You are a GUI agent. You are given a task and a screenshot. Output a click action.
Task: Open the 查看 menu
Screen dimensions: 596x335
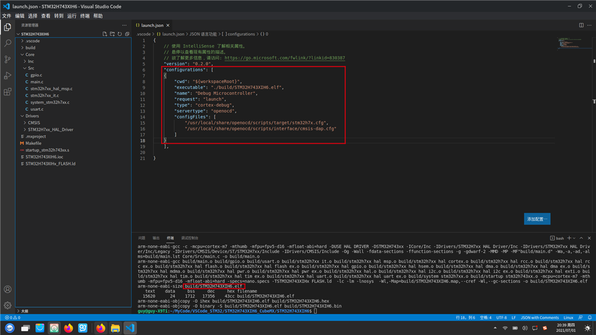pos(45,16)
